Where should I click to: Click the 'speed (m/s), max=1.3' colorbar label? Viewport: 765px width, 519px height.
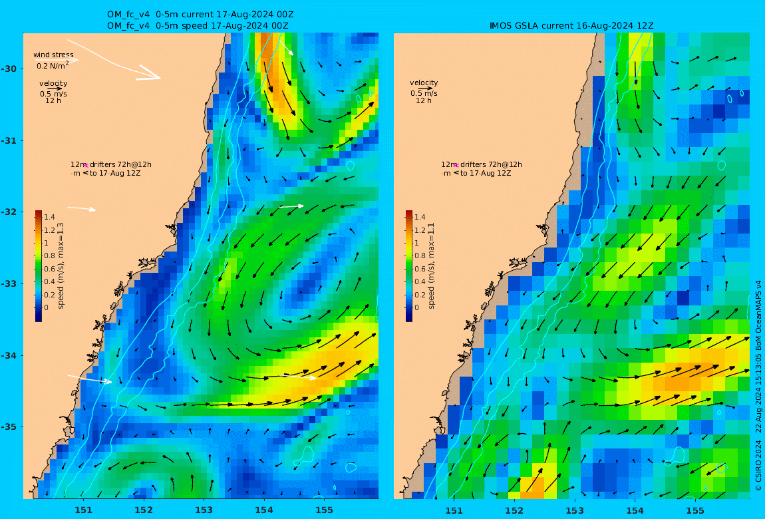click(61, 266)
